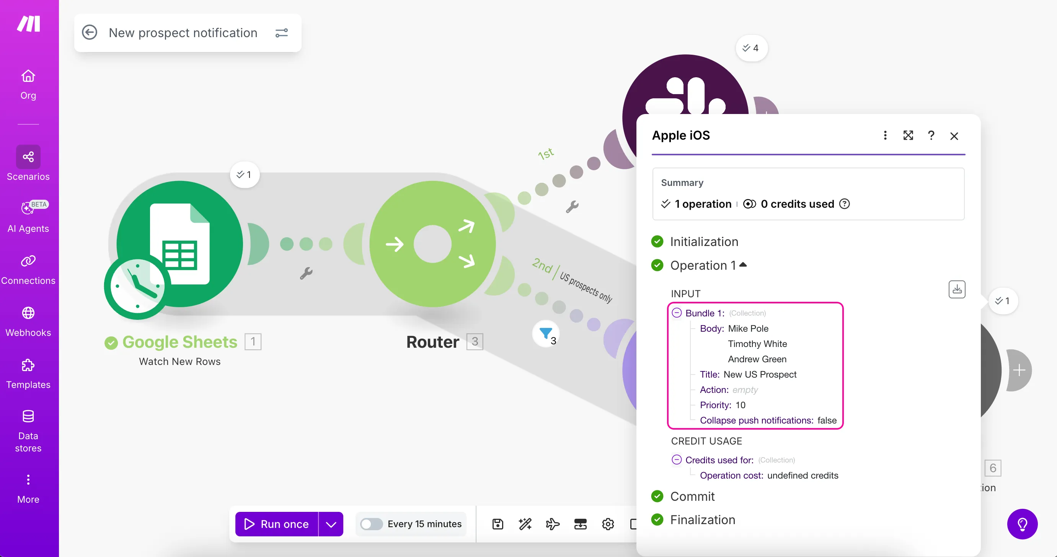Click the wrench on the 1st route
This screenshot has height=557, width=1057.
click(x=572, y=206)
